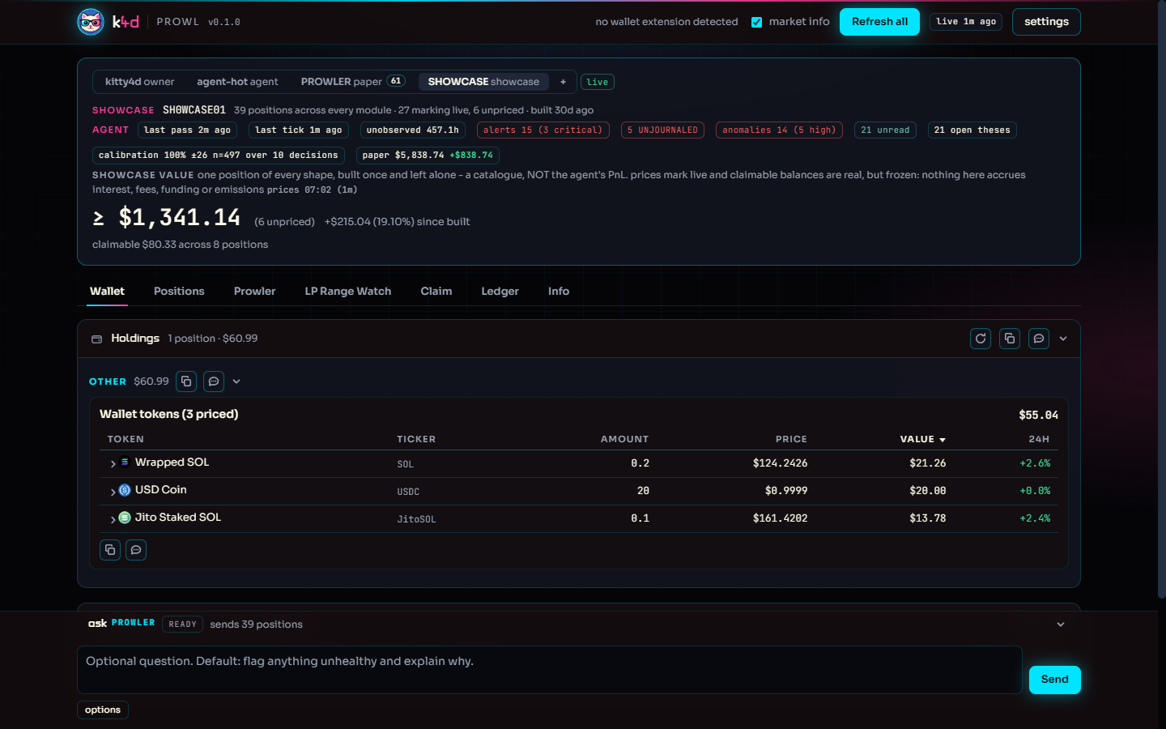The height and width of the screenshot is (729, 1166).
Task: Click the $124.2426 price cell
Action: coord(780,463)
